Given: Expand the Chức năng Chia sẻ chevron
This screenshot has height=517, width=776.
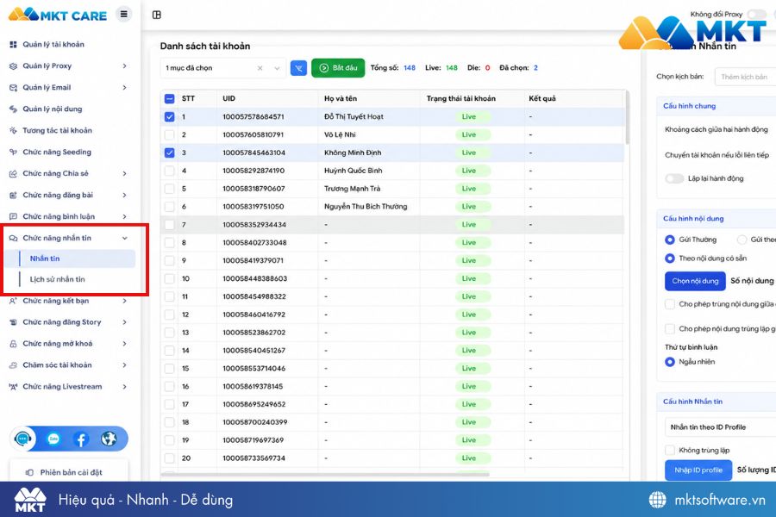Looking at the screenshot, I should (125, 174).
